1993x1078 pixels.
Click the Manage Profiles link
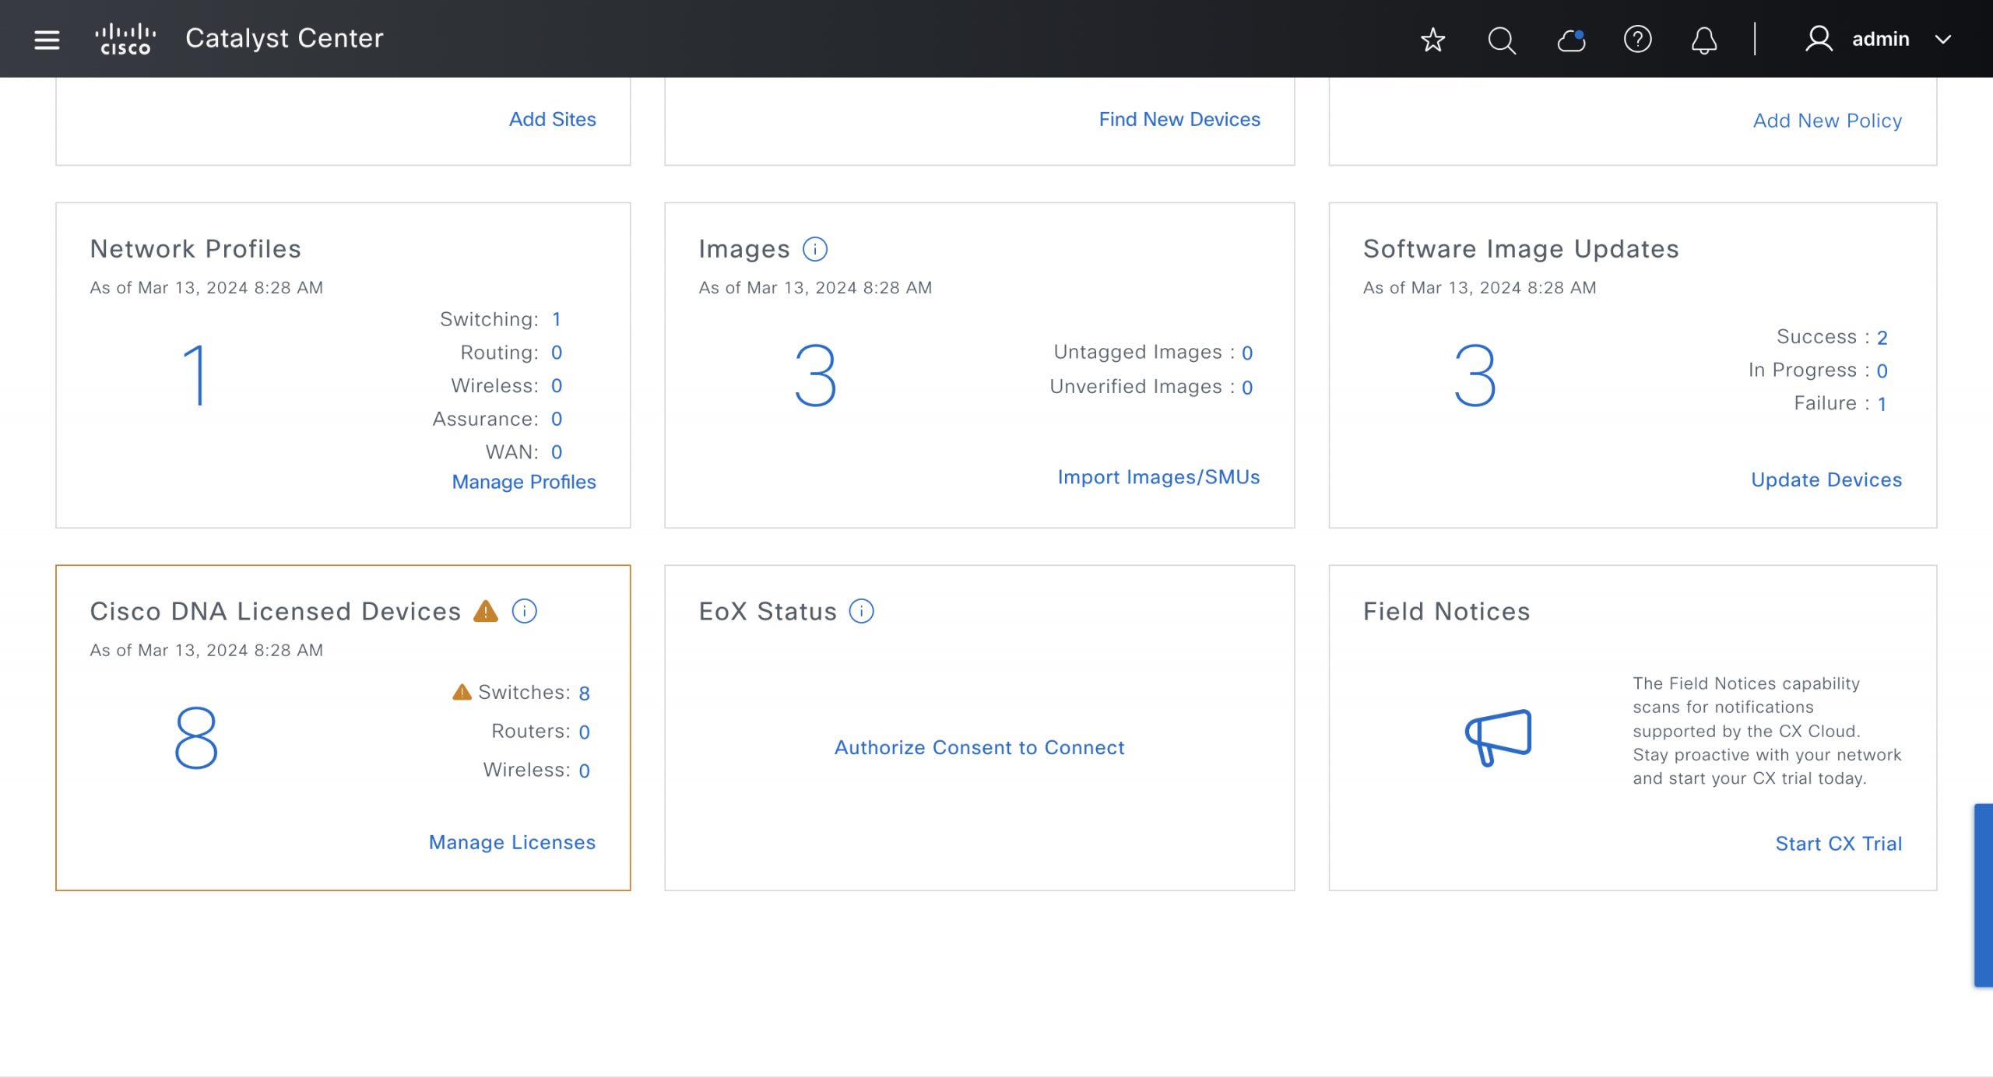pos(523,482)
